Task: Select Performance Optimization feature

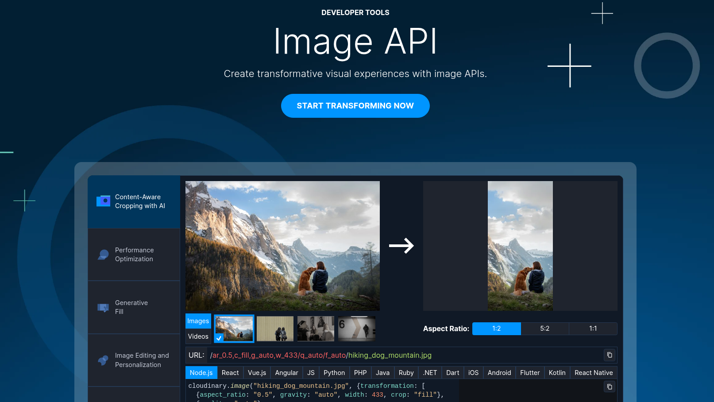Action: coord(134,255)
